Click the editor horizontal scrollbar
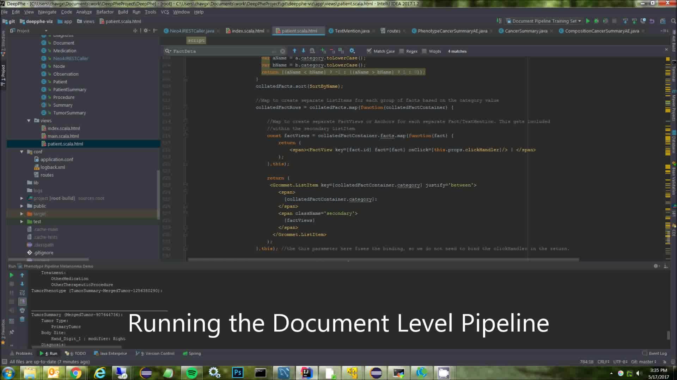The width and height of the screenshot is (677, 380). pyautogui.click(x=383, y=260)
